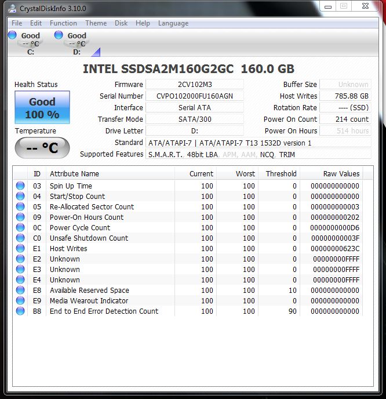The image size is (386, 399).
Task: Click threshold value 10
Action: pos(293,291)
